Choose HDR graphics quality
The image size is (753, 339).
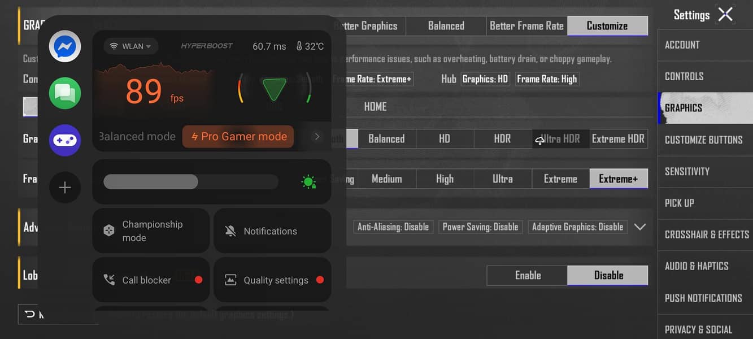(x=502, y=139)
